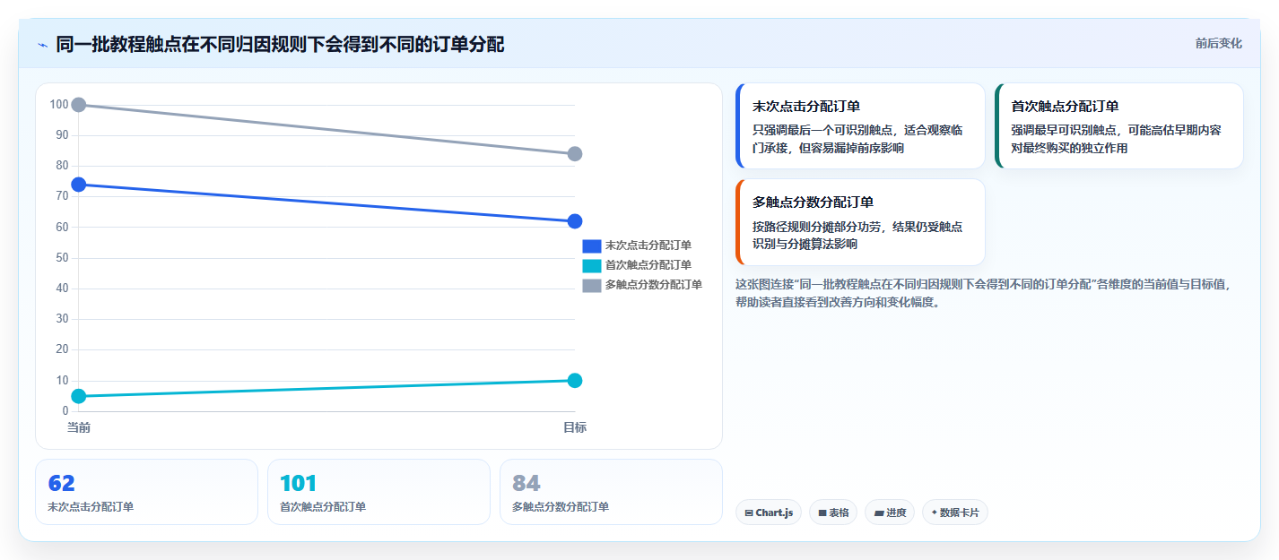This screenshot has height=560, width=1279.
Task: Click the lightning icon beside the card title
Action: click(43, 45)
